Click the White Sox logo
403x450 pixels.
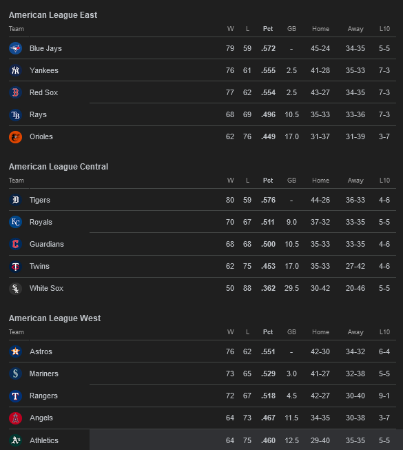point(15,289)
